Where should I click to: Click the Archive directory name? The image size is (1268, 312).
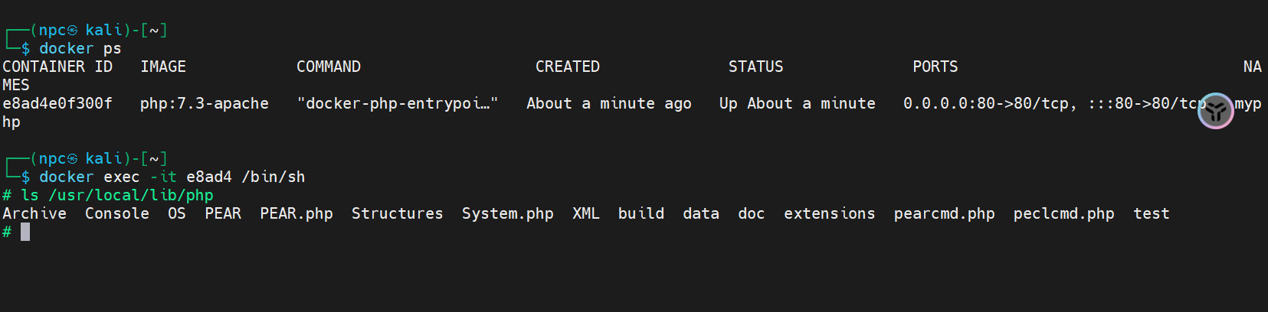(x=34, y=213)
